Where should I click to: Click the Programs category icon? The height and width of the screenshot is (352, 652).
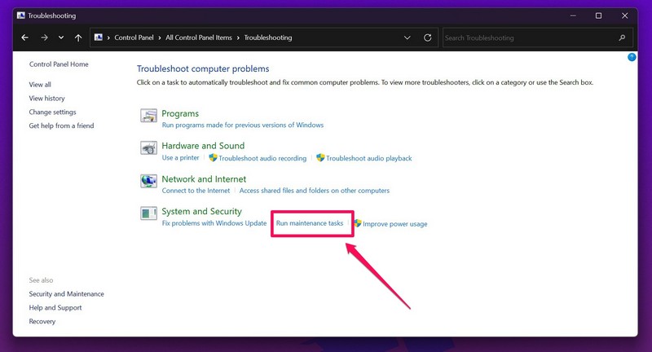pyautogui.click(x=148, y=117)
